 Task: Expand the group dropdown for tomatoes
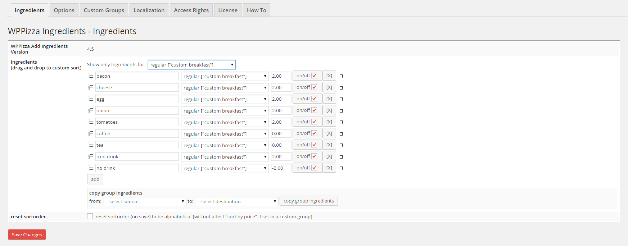pos(225,122)
